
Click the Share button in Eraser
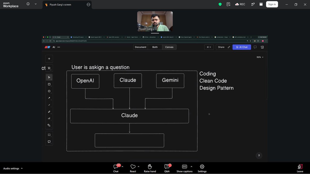(221, 47)
